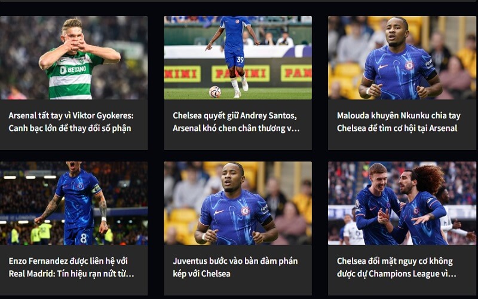Select the Arsenal tất tay article card body
The height and width of the screenshot is (299, 478).
click(73, 124)
